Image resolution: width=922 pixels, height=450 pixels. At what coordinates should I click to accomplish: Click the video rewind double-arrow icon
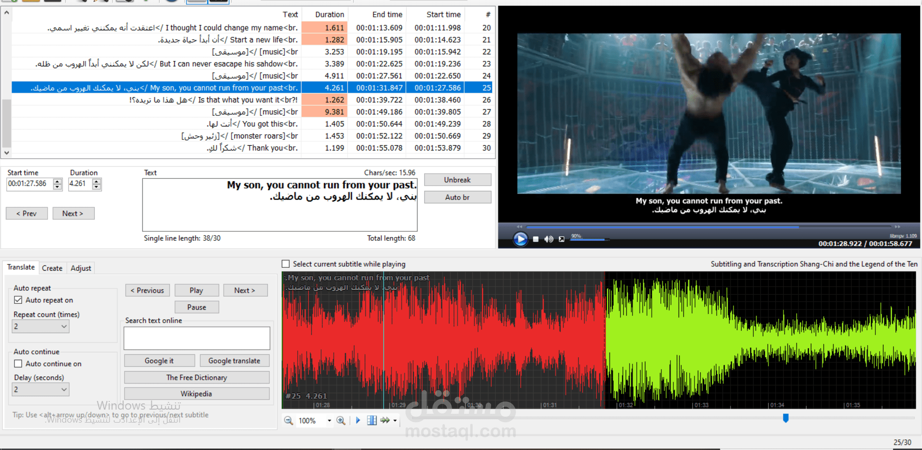tap(519, 226)
